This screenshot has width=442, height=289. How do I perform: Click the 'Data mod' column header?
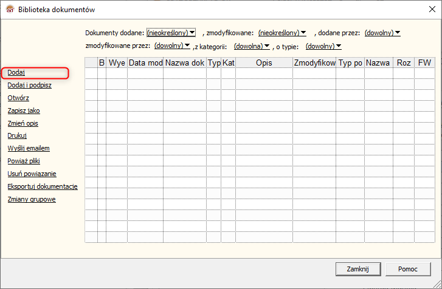[x=145, y=63]
